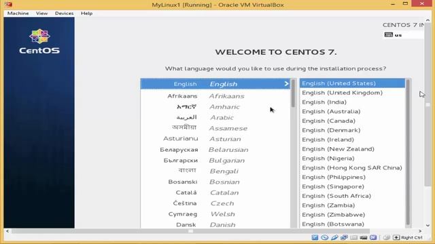435x244 pixels.
Task: Select Arabic in the language list
Action: tap(215, 117)
